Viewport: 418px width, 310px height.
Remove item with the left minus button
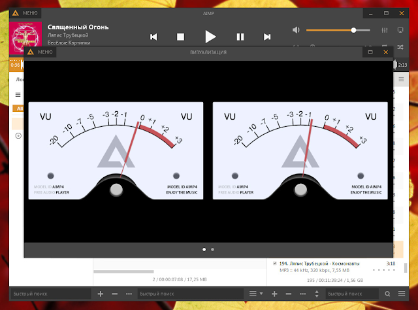tap(115, 294)
